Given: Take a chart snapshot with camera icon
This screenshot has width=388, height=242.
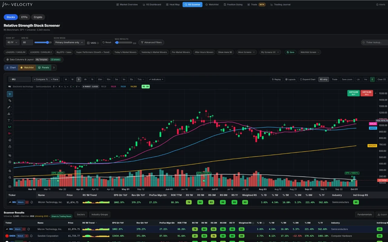Looking at the screenshot, I should coord(10,186).
